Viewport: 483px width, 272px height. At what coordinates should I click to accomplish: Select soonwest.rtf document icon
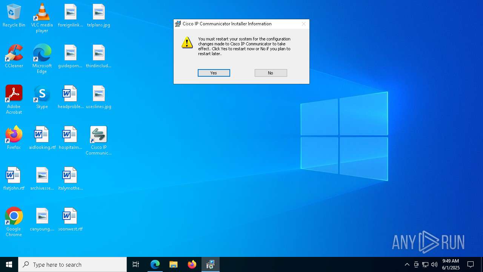tap(70, 220)
